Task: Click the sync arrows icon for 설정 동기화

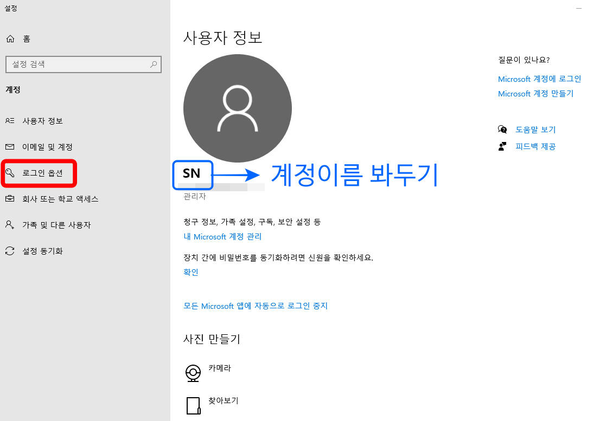Action: coord(10,251)
